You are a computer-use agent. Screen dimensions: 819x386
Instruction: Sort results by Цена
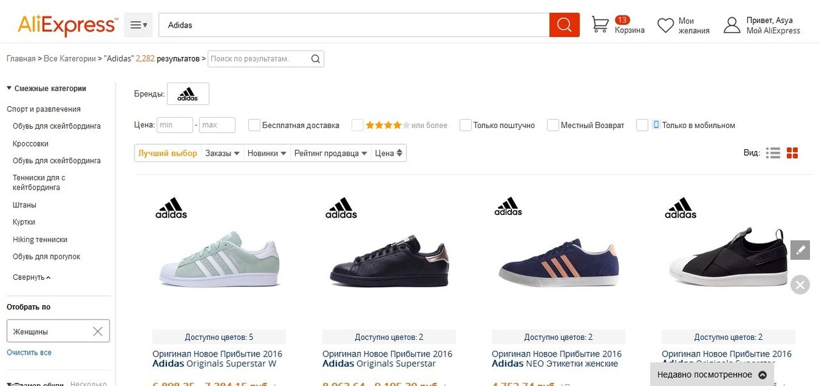(x=388, y=153)
